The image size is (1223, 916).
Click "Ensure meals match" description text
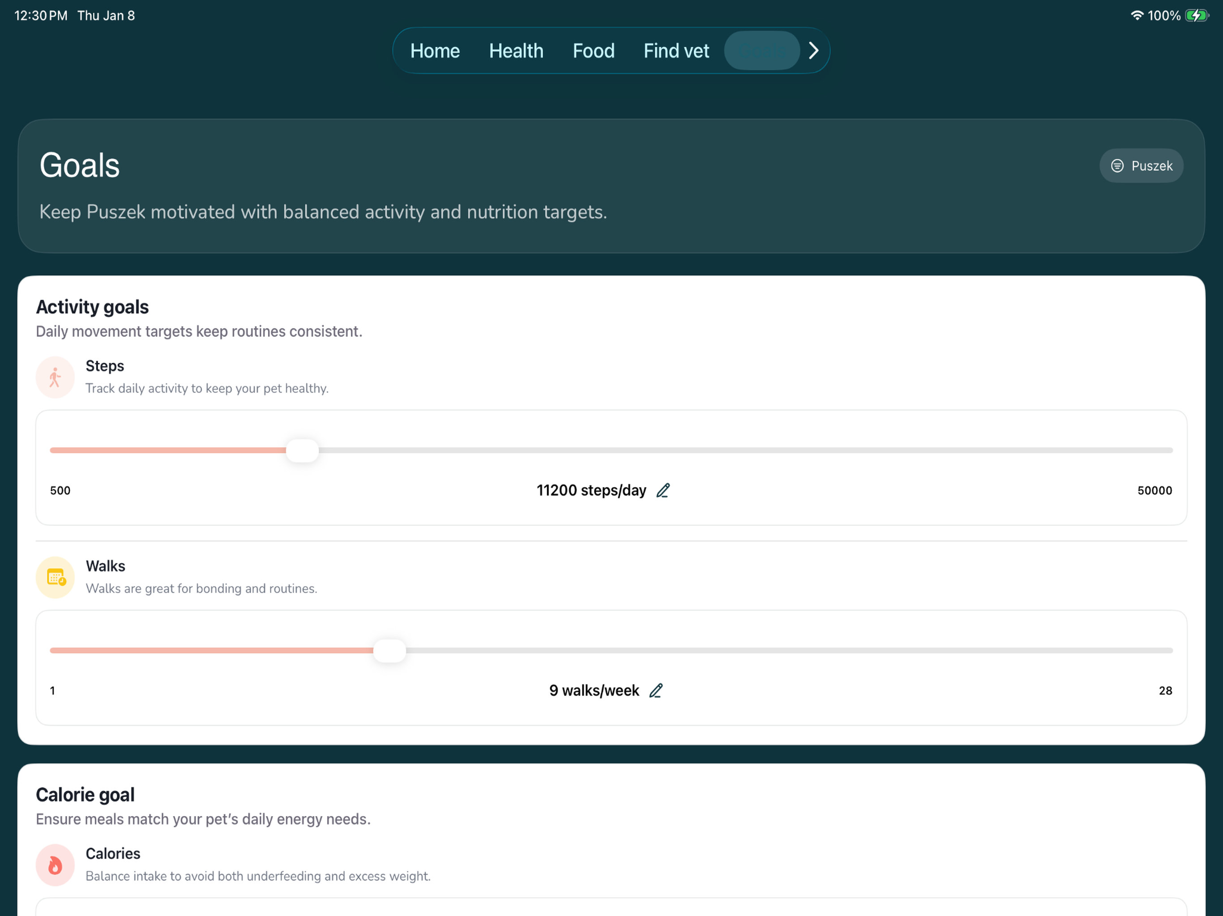(203, 819)
